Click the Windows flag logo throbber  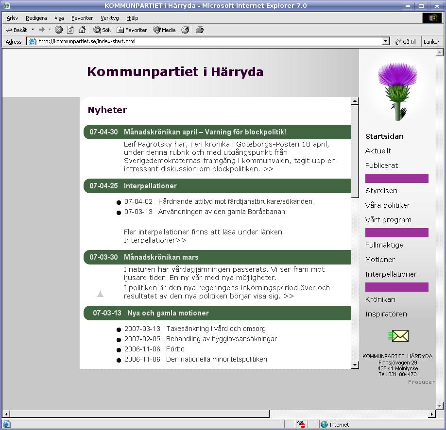(432, 18)
